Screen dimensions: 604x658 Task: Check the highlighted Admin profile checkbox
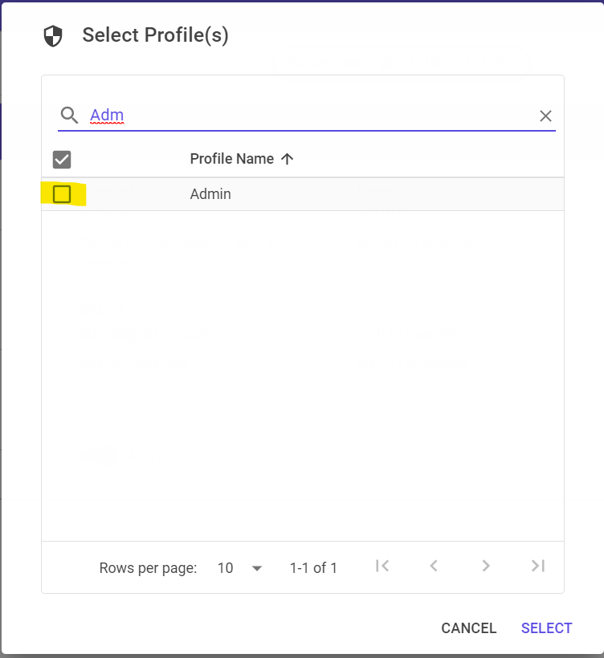62,193
